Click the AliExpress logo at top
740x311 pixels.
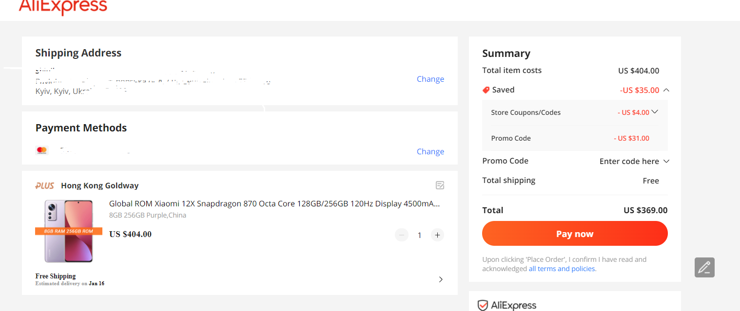tap(63, 7)
